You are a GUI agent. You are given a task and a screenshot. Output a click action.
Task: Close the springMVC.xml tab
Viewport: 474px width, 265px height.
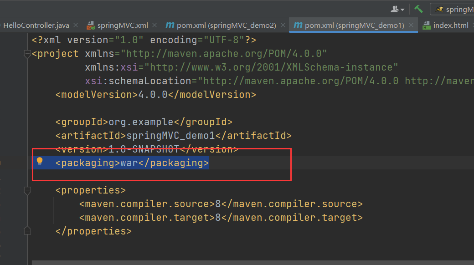(x=155, y=25)
